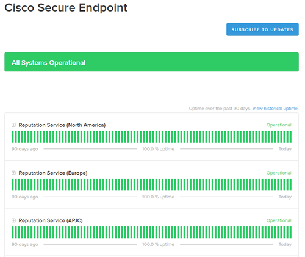Expand Reputation Service (Europe) group
305x257 pixels.
point(13,173)
